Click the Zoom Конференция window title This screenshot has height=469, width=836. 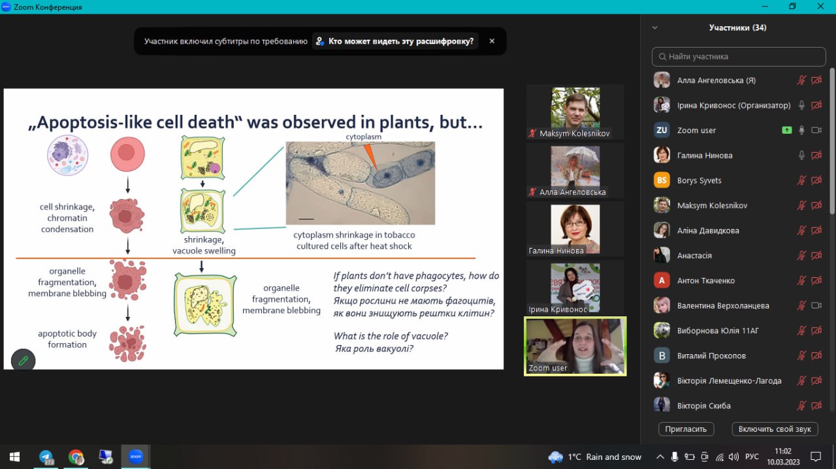(48, 7)
